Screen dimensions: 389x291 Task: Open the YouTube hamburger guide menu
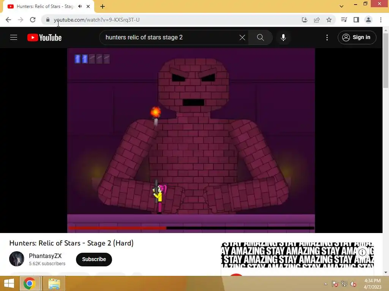[14, 38]
